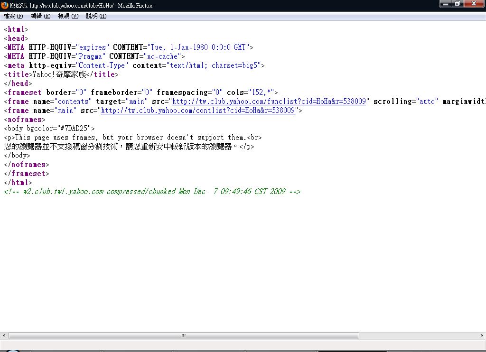Click the horizontal scrollbar left arrow
Image resolution: width=486 pixels, height=352 pixels.
pyautogui.click(x=4, y=335)
